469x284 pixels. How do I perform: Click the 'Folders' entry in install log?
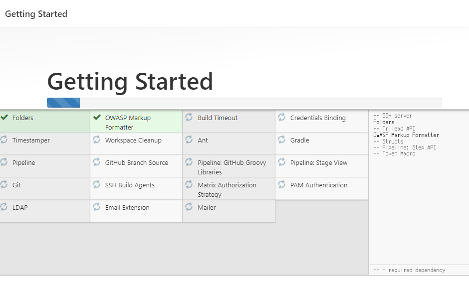(384, 122)
